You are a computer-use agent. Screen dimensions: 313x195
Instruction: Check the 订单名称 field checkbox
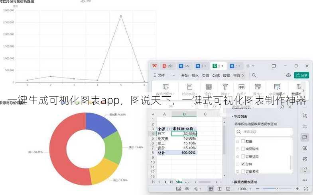click(x=243, y=171)
